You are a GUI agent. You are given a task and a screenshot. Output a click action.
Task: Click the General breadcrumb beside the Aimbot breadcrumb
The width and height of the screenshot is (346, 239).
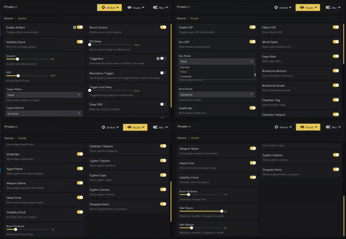click(x=8, y=18)
